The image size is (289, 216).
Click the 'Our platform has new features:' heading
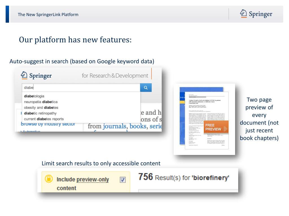point(75,40)
